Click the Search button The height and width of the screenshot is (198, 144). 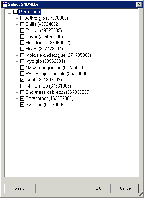coord(20,188)
